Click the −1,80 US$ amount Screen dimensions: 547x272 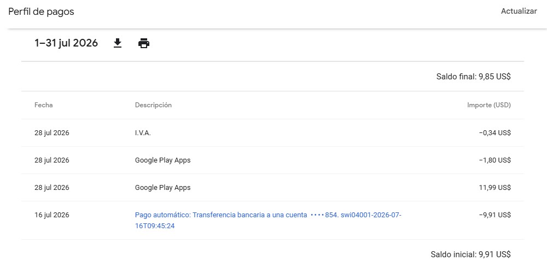494,160
